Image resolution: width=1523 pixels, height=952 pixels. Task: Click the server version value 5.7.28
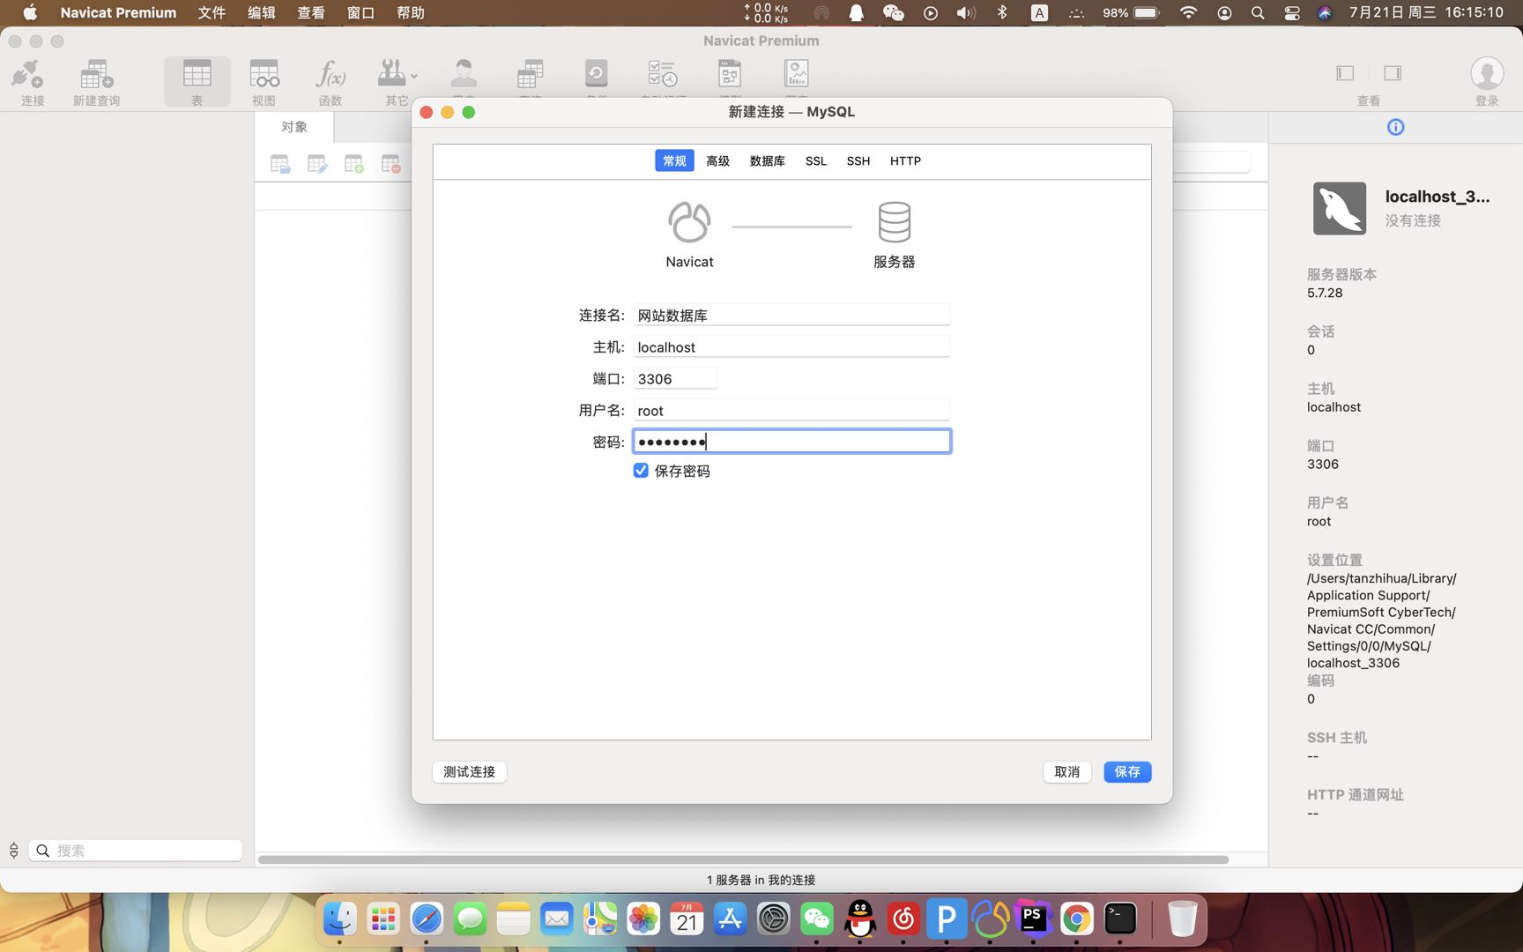coord(1325,293)
